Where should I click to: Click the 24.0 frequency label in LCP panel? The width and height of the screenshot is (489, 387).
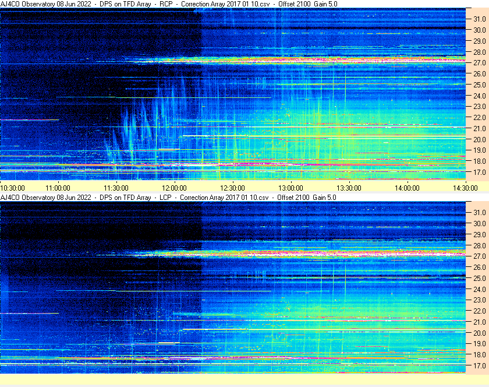(x=479, y=289)
